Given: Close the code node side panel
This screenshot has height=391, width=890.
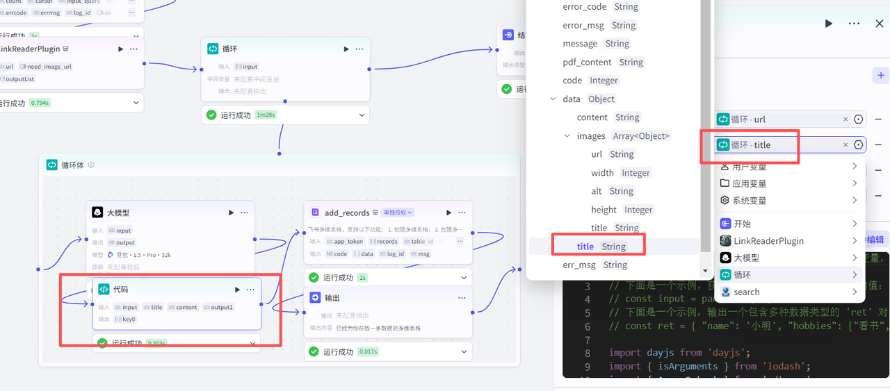Looking at the screenshot, I should 880,24.
